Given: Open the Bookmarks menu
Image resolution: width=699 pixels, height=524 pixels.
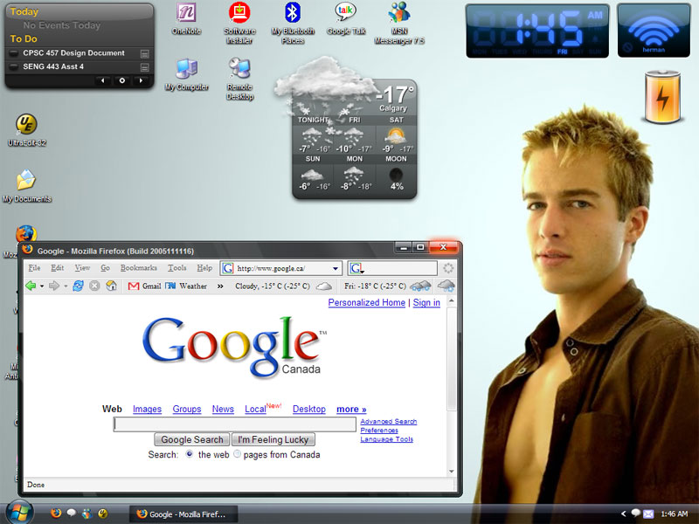Looking at the screenshot, I should click(138, 268).
